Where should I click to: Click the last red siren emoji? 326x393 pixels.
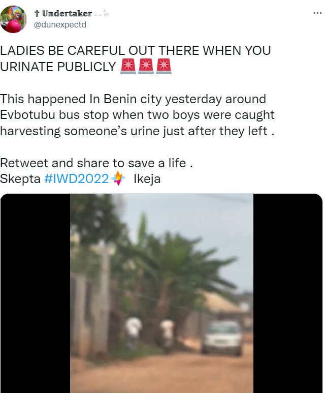164,66
